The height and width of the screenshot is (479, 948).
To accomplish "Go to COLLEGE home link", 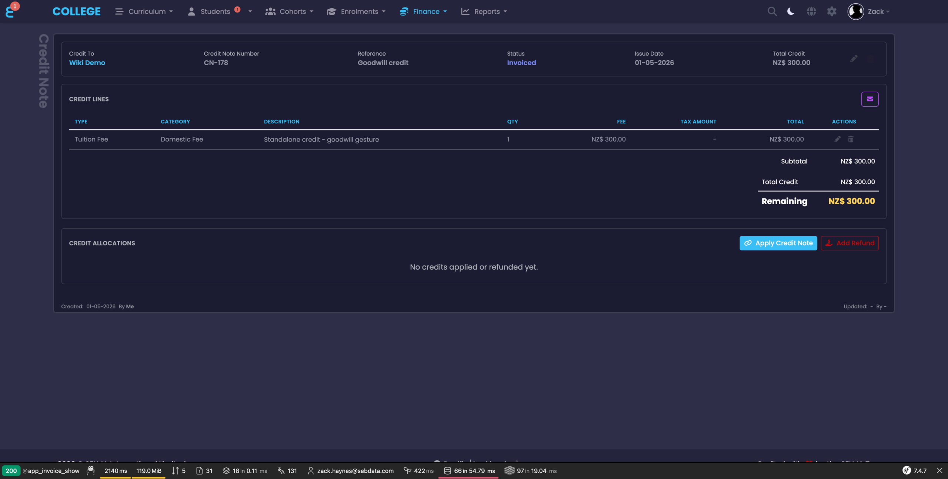I will [76, 11].
